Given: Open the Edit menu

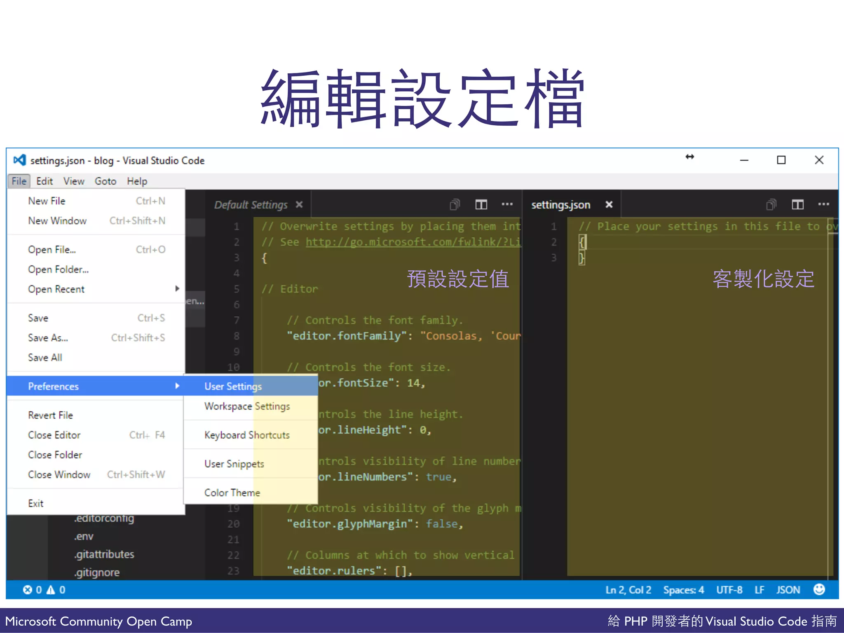Looking at the screenshot, I should pos(44,181).
